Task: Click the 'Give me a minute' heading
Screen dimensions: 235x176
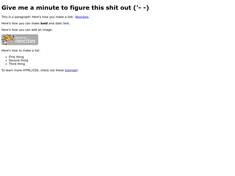Action: pyautogui.click(x=75, y=8)
